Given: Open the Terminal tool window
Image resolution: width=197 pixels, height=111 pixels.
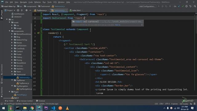Looking at the screenshot, I should (40, 101).
